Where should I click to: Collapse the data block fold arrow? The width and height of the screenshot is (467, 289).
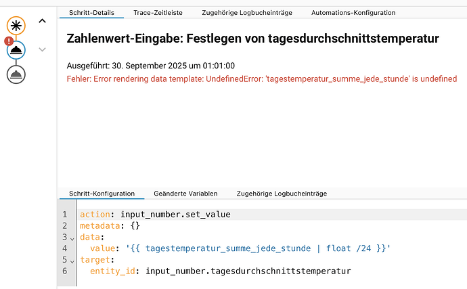point(72,239)
